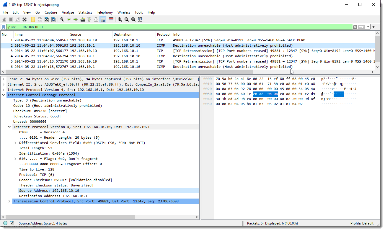The image size is (385, 231).
Task: Click the Find packet magnifier icon
Action: coord(62,19)
